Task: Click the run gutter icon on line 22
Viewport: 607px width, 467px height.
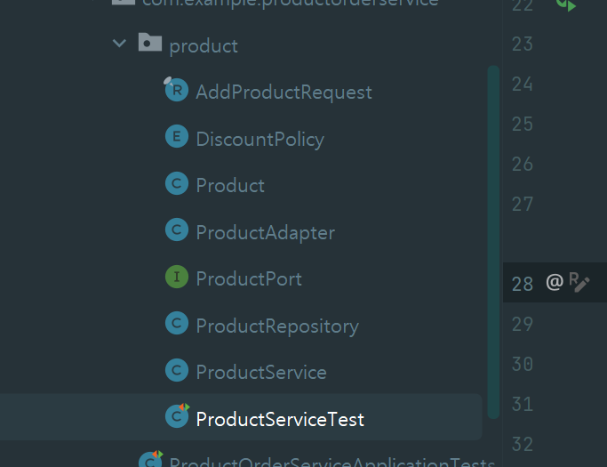Action: [566, 5]
